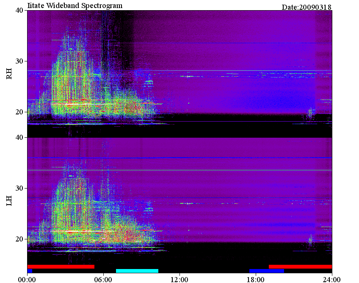Click the 12:00 time axis tick label

[179, 280]
